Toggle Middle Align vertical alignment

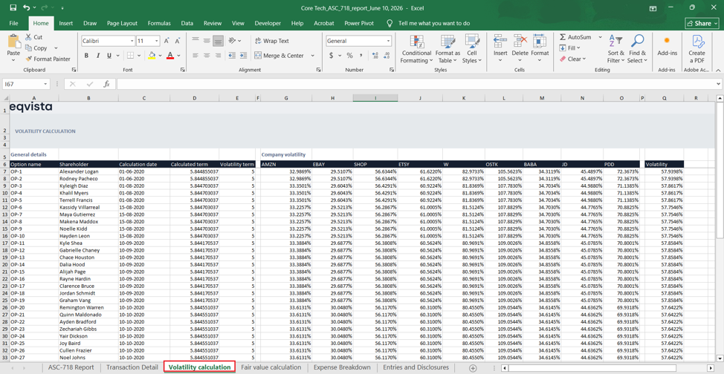(207, 41)
